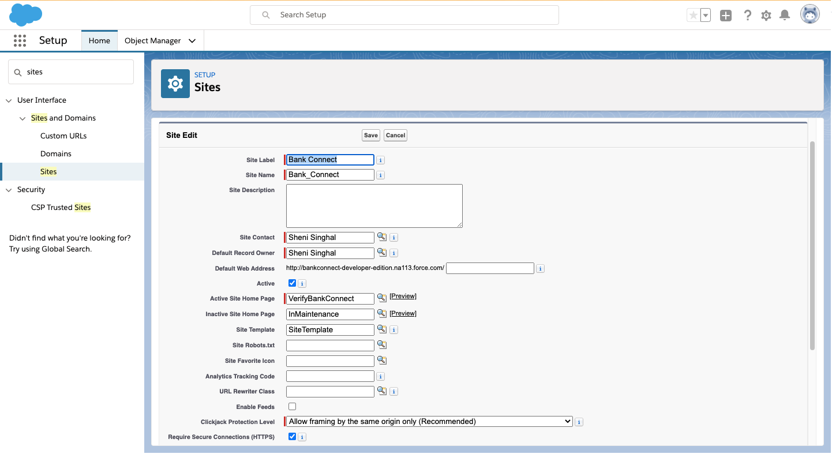Click the Site Favorite Icon input field

(330, 361)
